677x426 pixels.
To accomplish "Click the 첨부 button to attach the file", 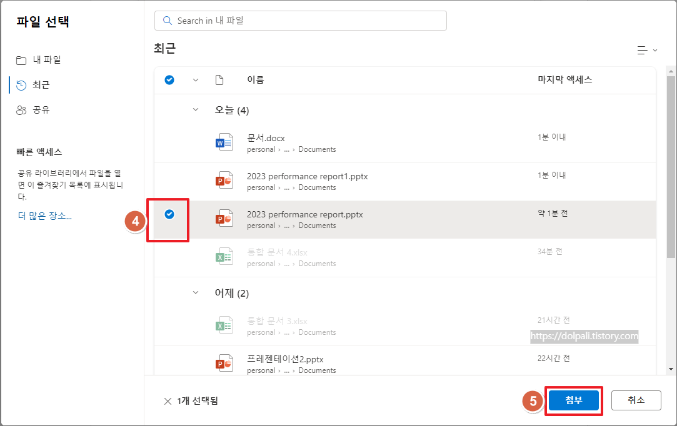I will (x=573, y=400).
